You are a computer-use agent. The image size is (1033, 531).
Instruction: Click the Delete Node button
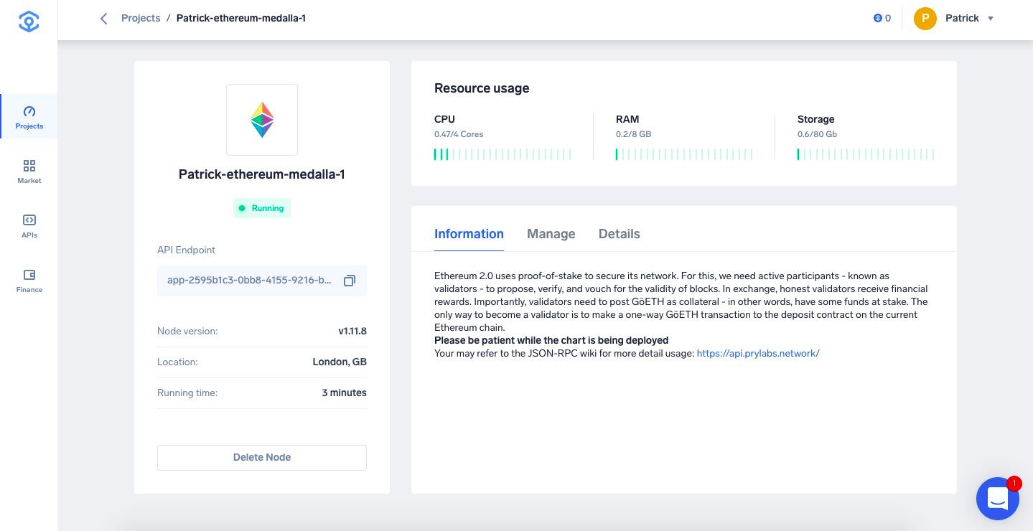point(262,458)
